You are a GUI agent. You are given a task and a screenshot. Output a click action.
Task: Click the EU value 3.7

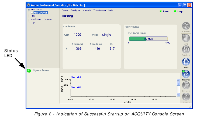(x=112, y=48)
